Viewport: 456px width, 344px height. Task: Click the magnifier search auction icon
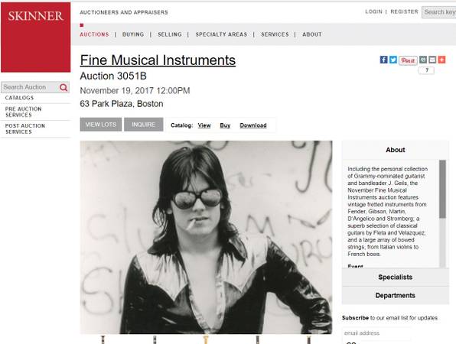(x=64, y=87)
